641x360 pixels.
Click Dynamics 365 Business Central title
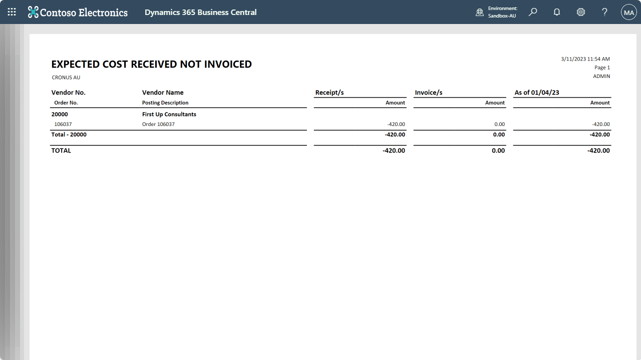pos(200,12)
